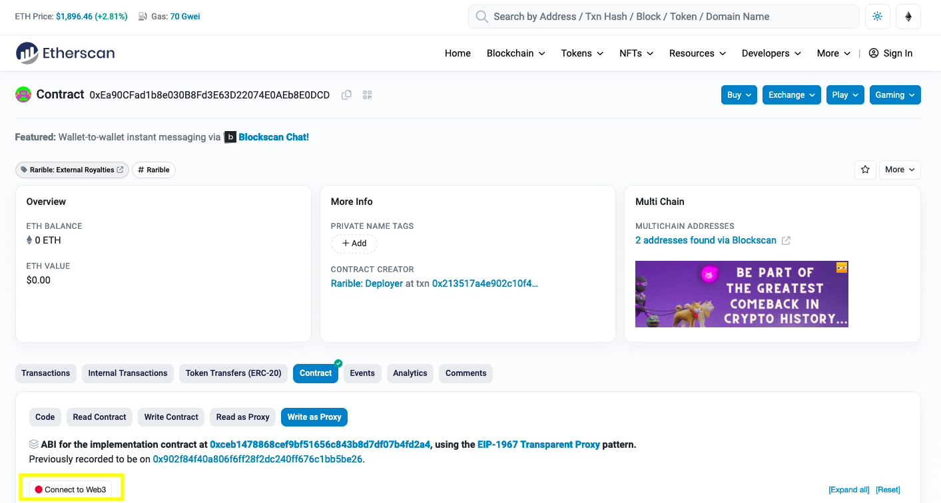The width and height of the screenshot is (941, 503).
Task: Open the Ethereum network selector icon
Action: 908,17
